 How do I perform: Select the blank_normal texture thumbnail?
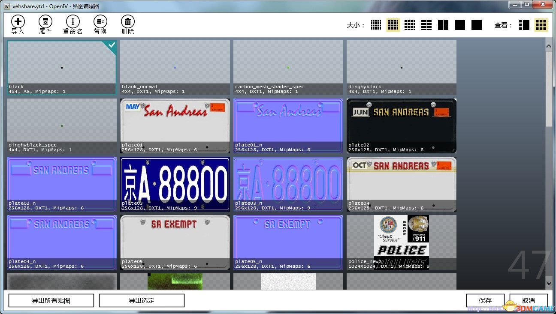[175, 68]
